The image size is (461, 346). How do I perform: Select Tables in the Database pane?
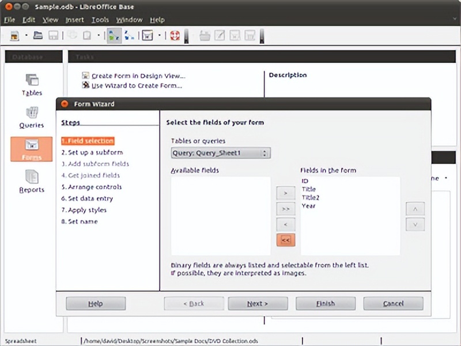pyautogui.click(x=32, y=85)
